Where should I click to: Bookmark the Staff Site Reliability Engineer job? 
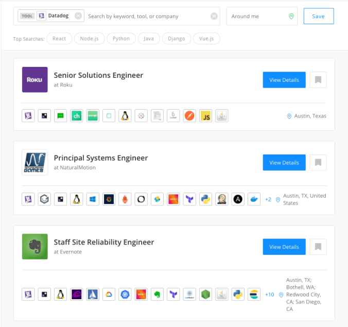[x=318, y=247]
